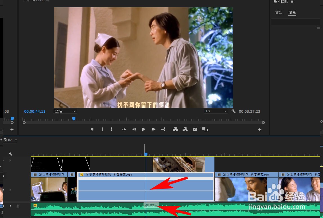Screen dimensions: 323x218
Task: Click fx badge on the last visible clip
Action: click(283, 175)
